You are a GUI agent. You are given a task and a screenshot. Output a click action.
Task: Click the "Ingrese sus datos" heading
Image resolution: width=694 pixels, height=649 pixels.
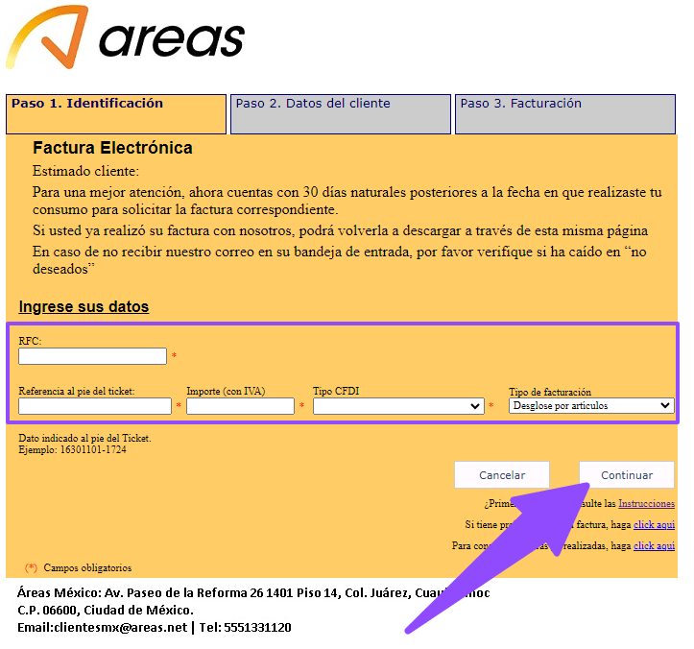[x=84, y=307]
